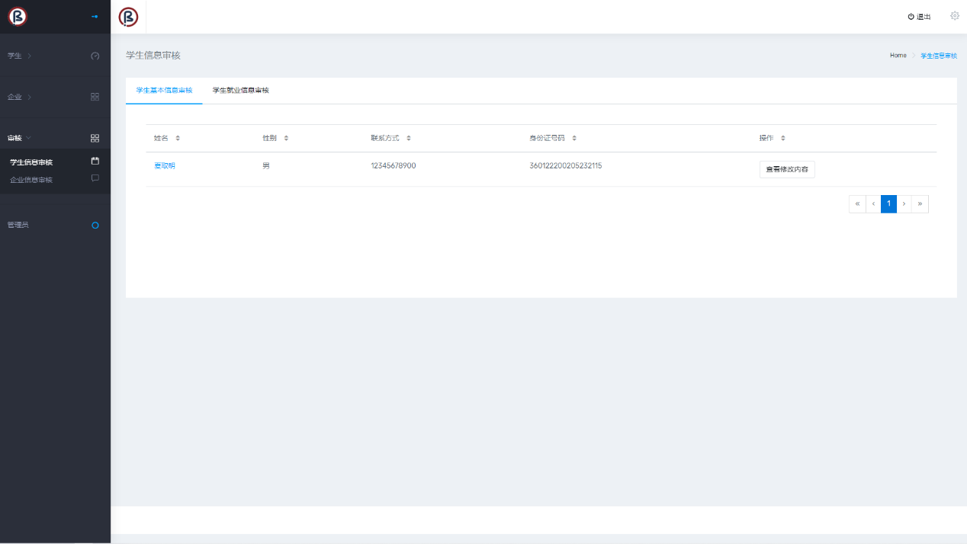The height and width of the screenshot is (544, 967).
Task: Click the dashboard gauge icon beside 学生
Action: (x=95, y=56)
